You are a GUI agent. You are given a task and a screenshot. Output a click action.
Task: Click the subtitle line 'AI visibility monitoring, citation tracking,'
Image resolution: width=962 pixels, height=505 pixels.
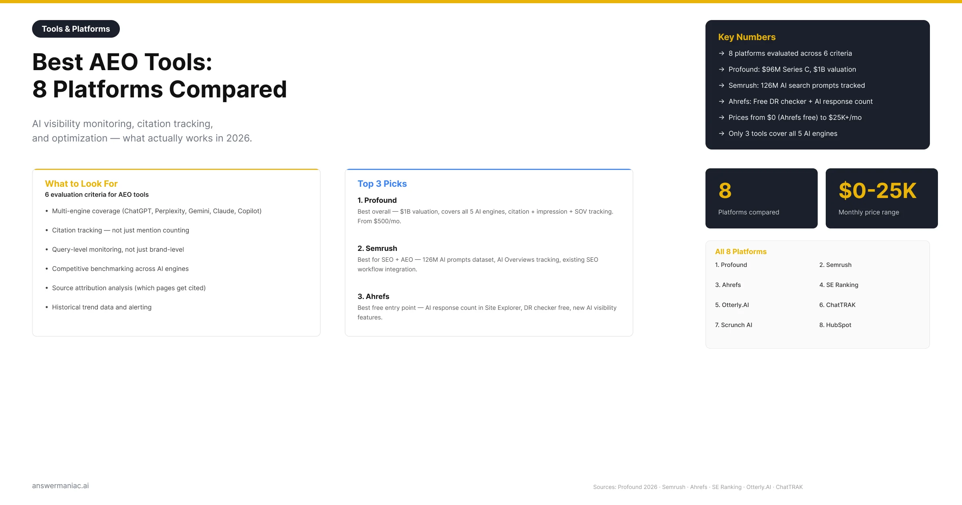click(x=123, y=124)
